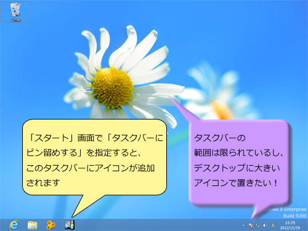Show hidden system tray icons

pos(243,225)
